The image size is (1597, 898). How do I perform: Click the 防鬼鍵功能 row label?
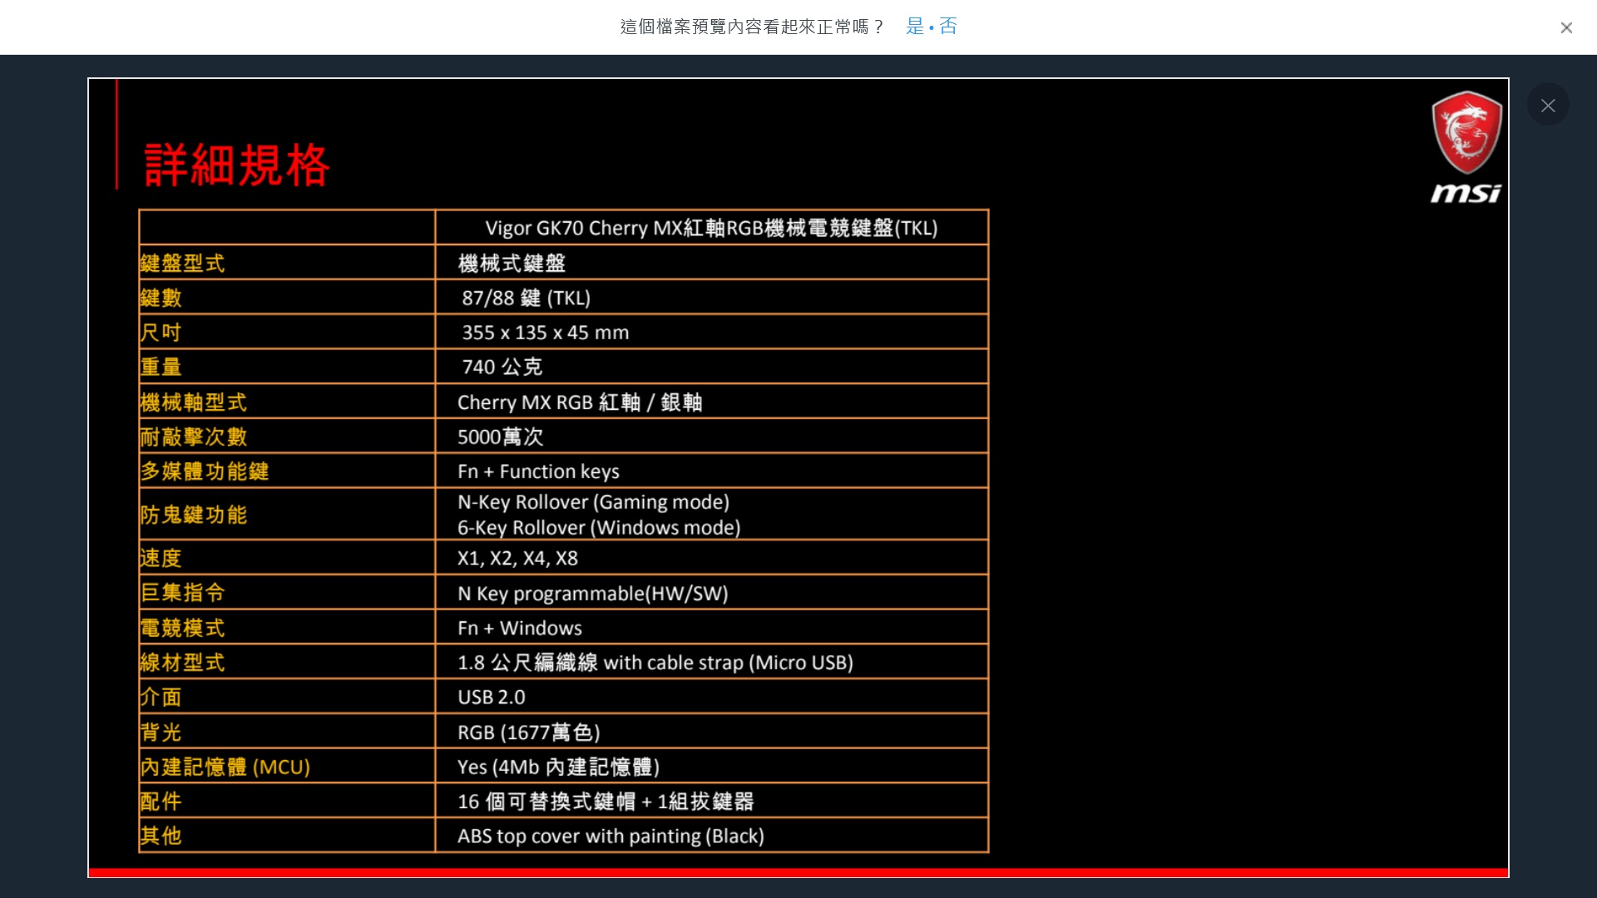tap(193, 515)
